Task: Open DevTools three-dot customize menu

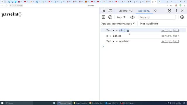Action: pyautogui.click(x=176, y=11)
